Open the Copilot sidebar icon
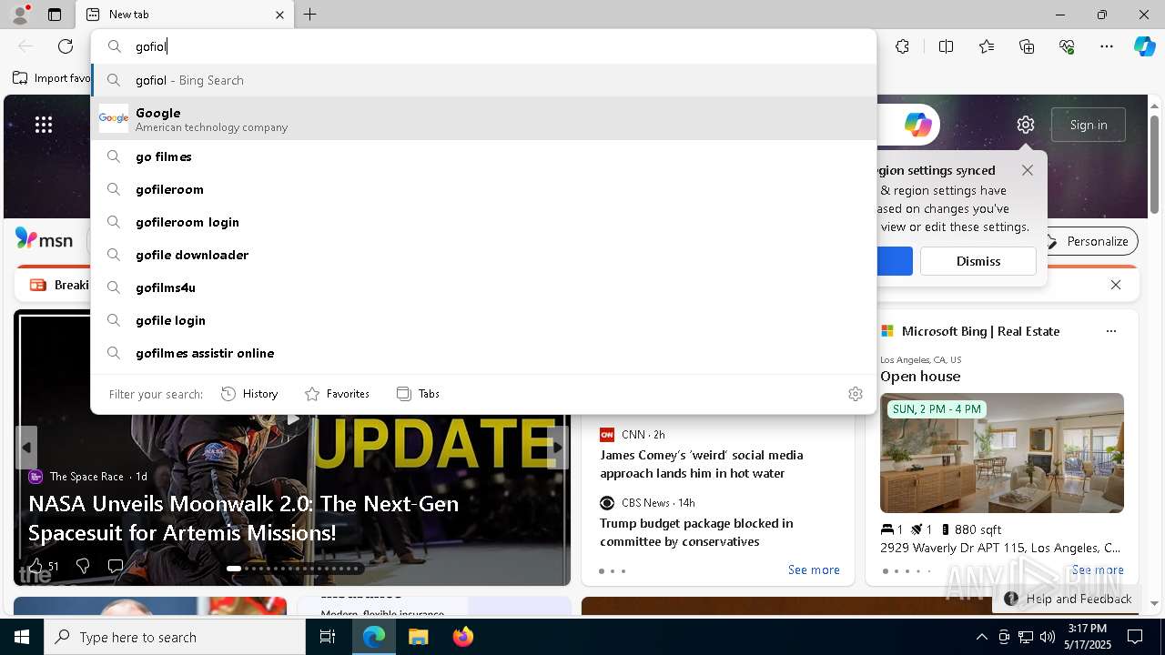 tap(1144, 46)
